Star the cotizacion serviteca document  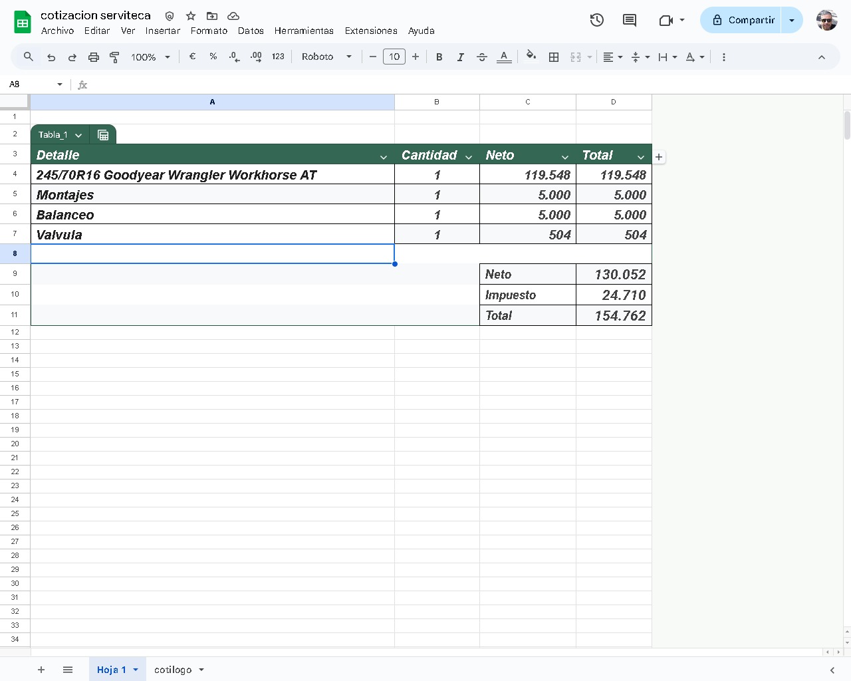[191, 16]
